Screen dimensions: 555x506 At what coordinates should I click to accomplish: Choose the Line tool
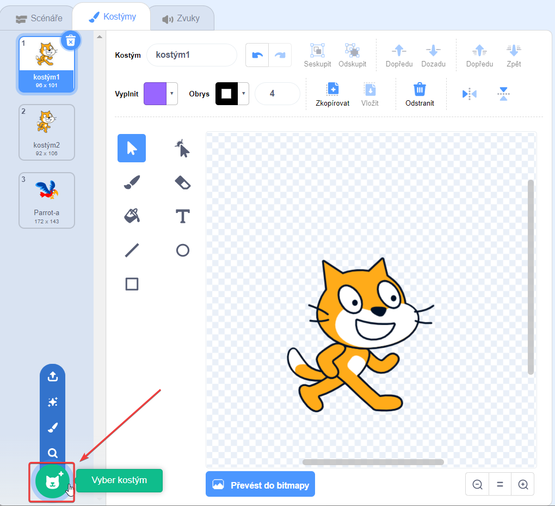pyautogui.click(x=131, y=250)
